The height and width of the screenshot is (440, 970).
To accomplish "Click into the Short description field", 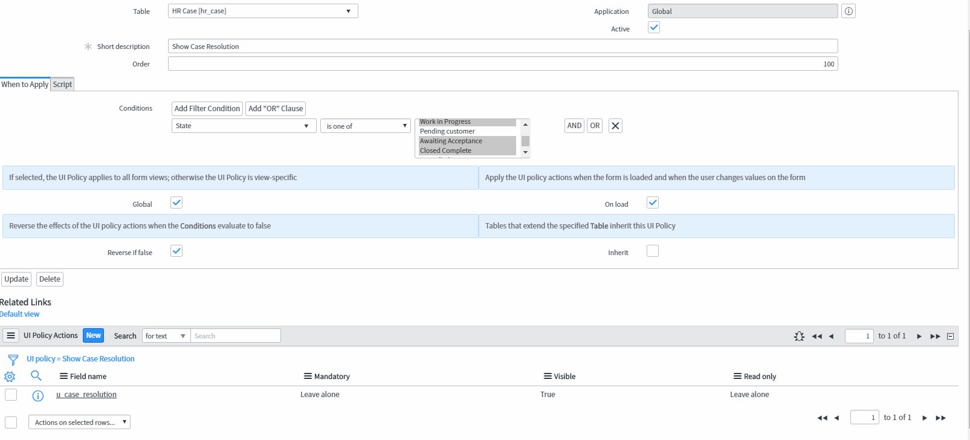I will 503,46.
